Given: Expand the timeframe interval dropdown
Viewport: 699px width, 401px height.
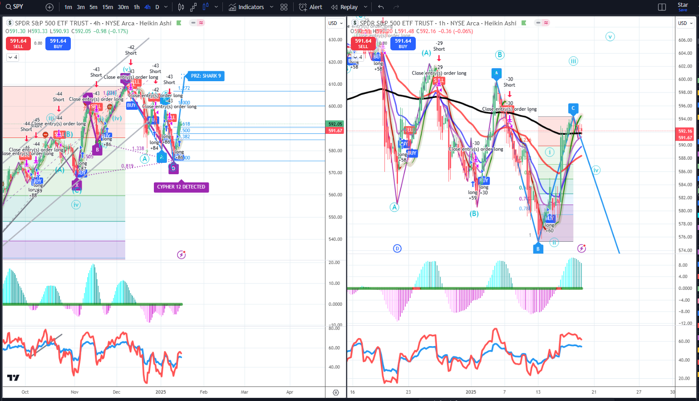Looking at the screenshot, I should coord(166,7).
